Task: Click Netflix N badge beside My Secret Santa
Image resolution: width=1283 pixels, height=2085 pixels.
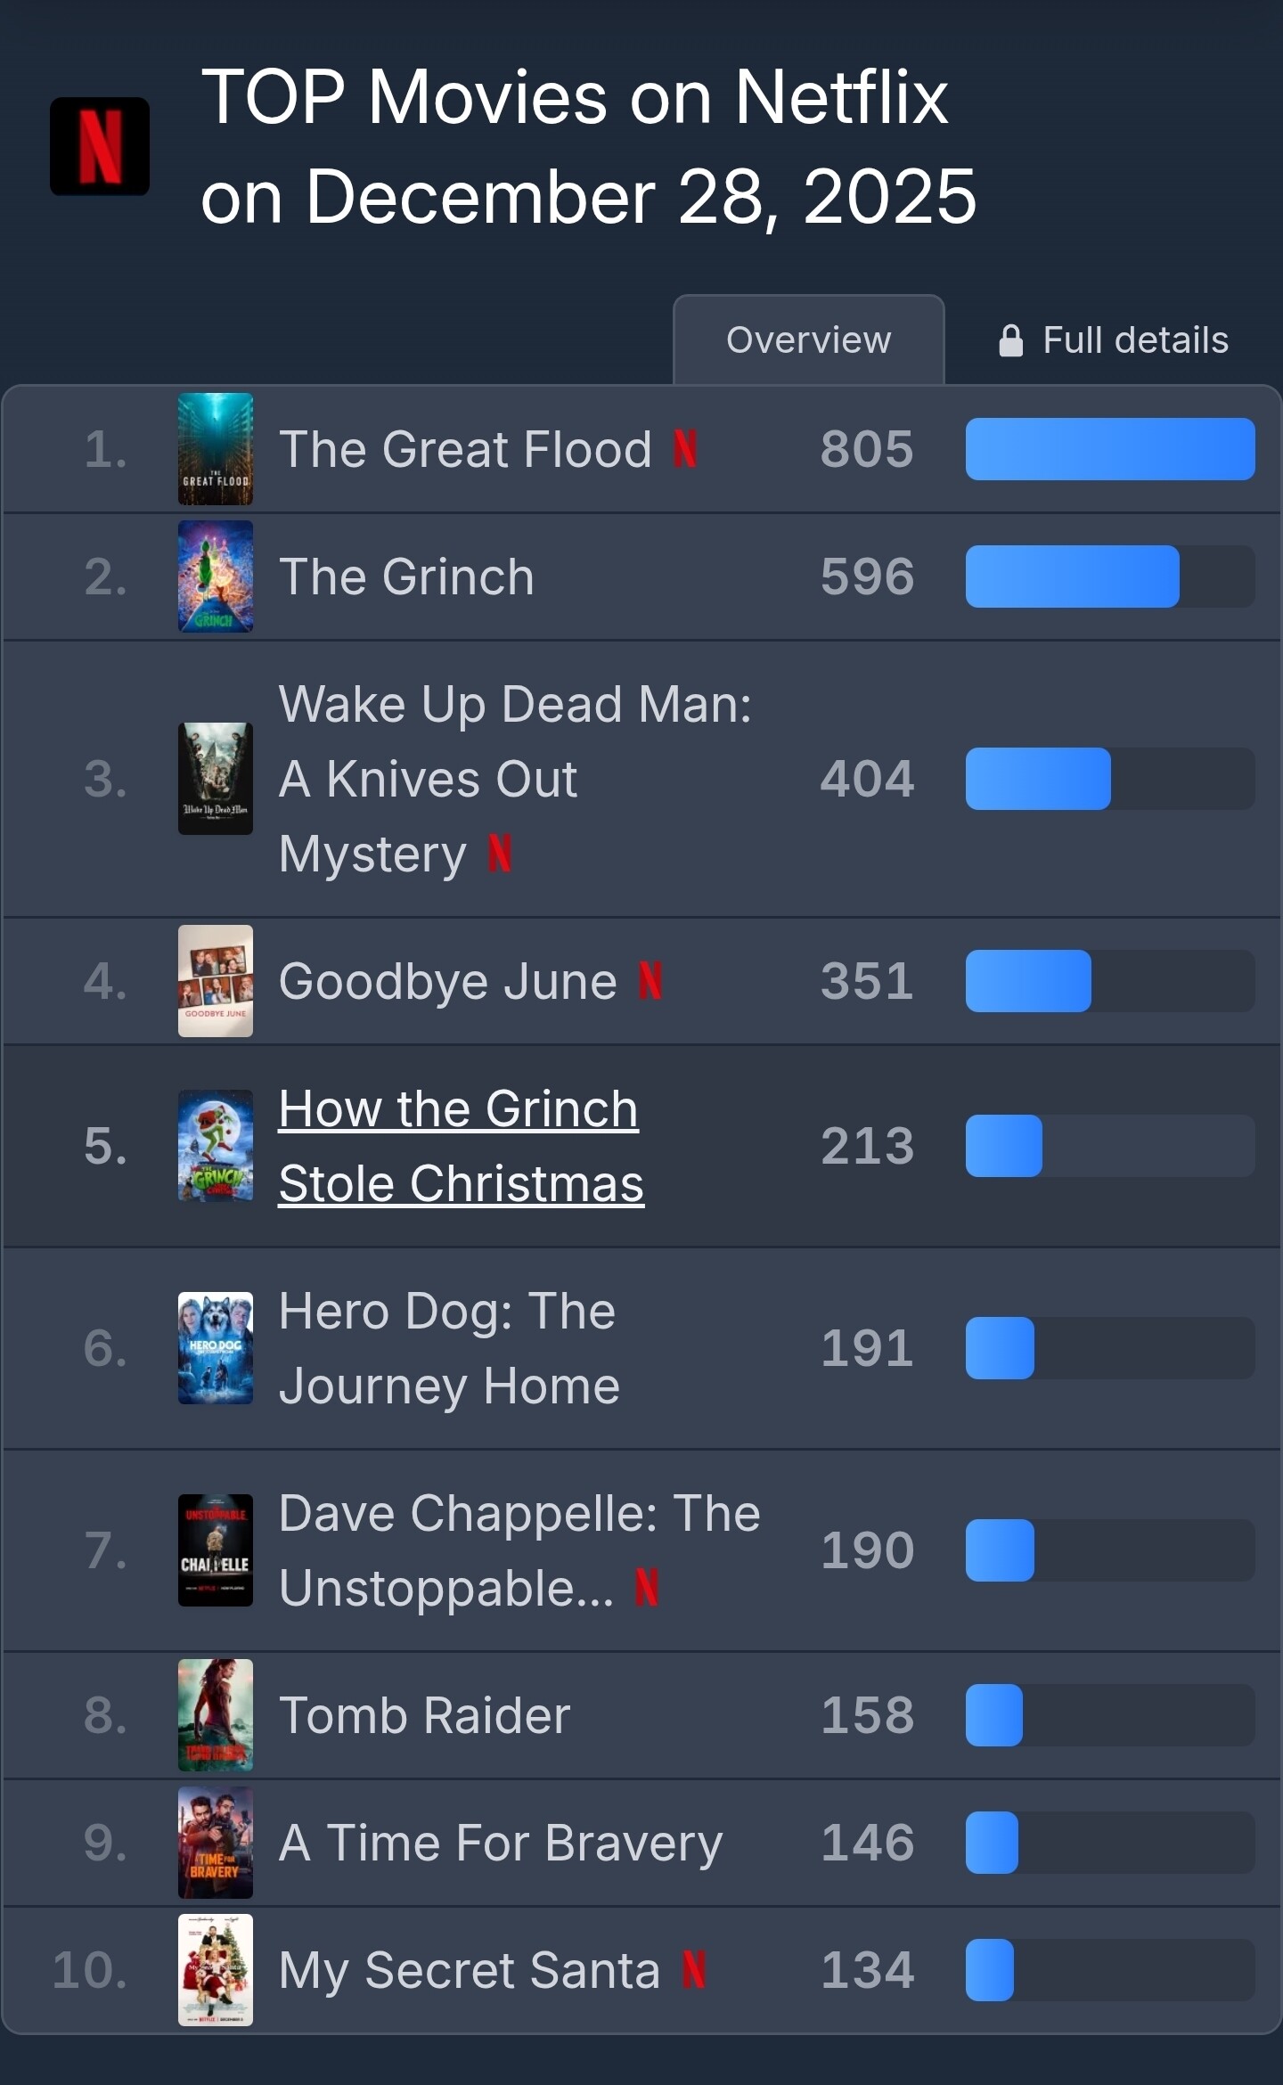Action: [694, 1970]
